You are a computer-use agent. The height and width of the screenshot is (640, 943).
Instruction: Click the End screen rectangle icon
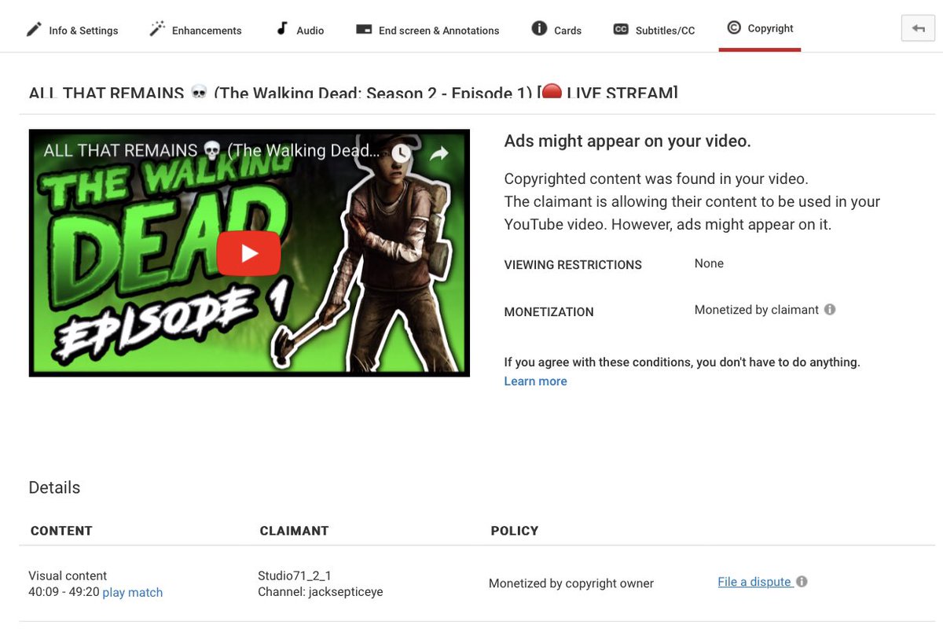(364, 29)
